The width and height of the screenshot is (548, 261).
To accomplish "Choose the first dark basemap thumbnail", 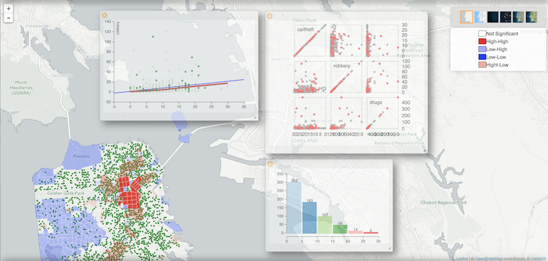I will (x=492, y=16).
